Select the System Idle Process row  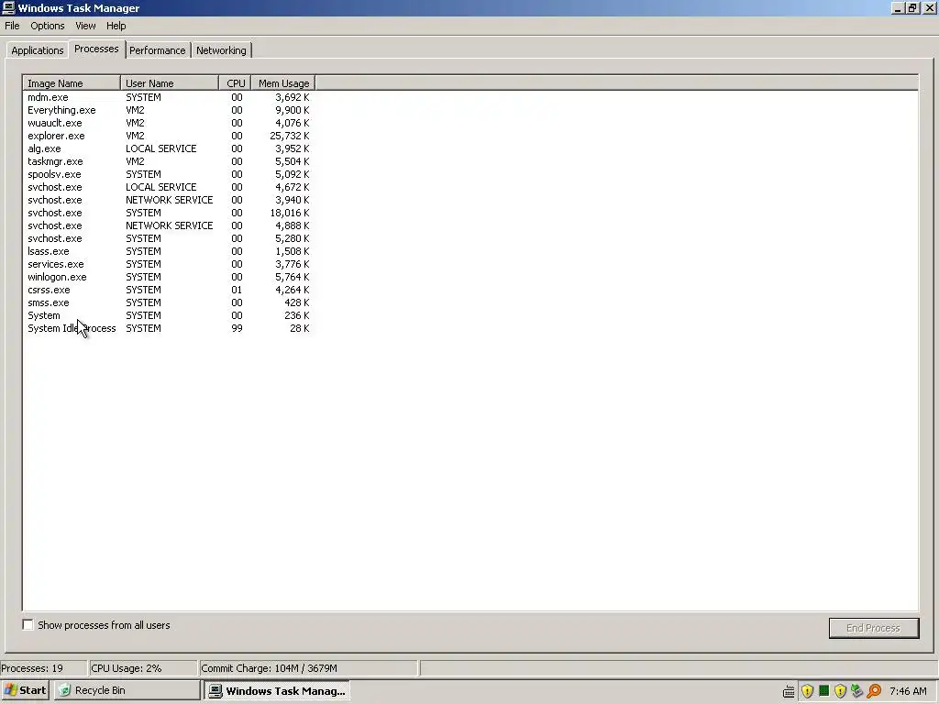169,328
